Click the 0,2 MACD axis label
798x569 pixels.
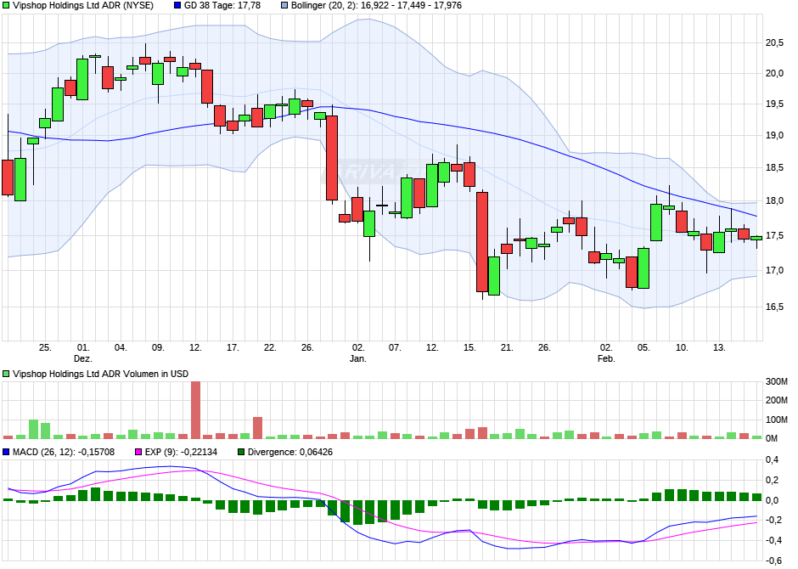pos(773,480)
